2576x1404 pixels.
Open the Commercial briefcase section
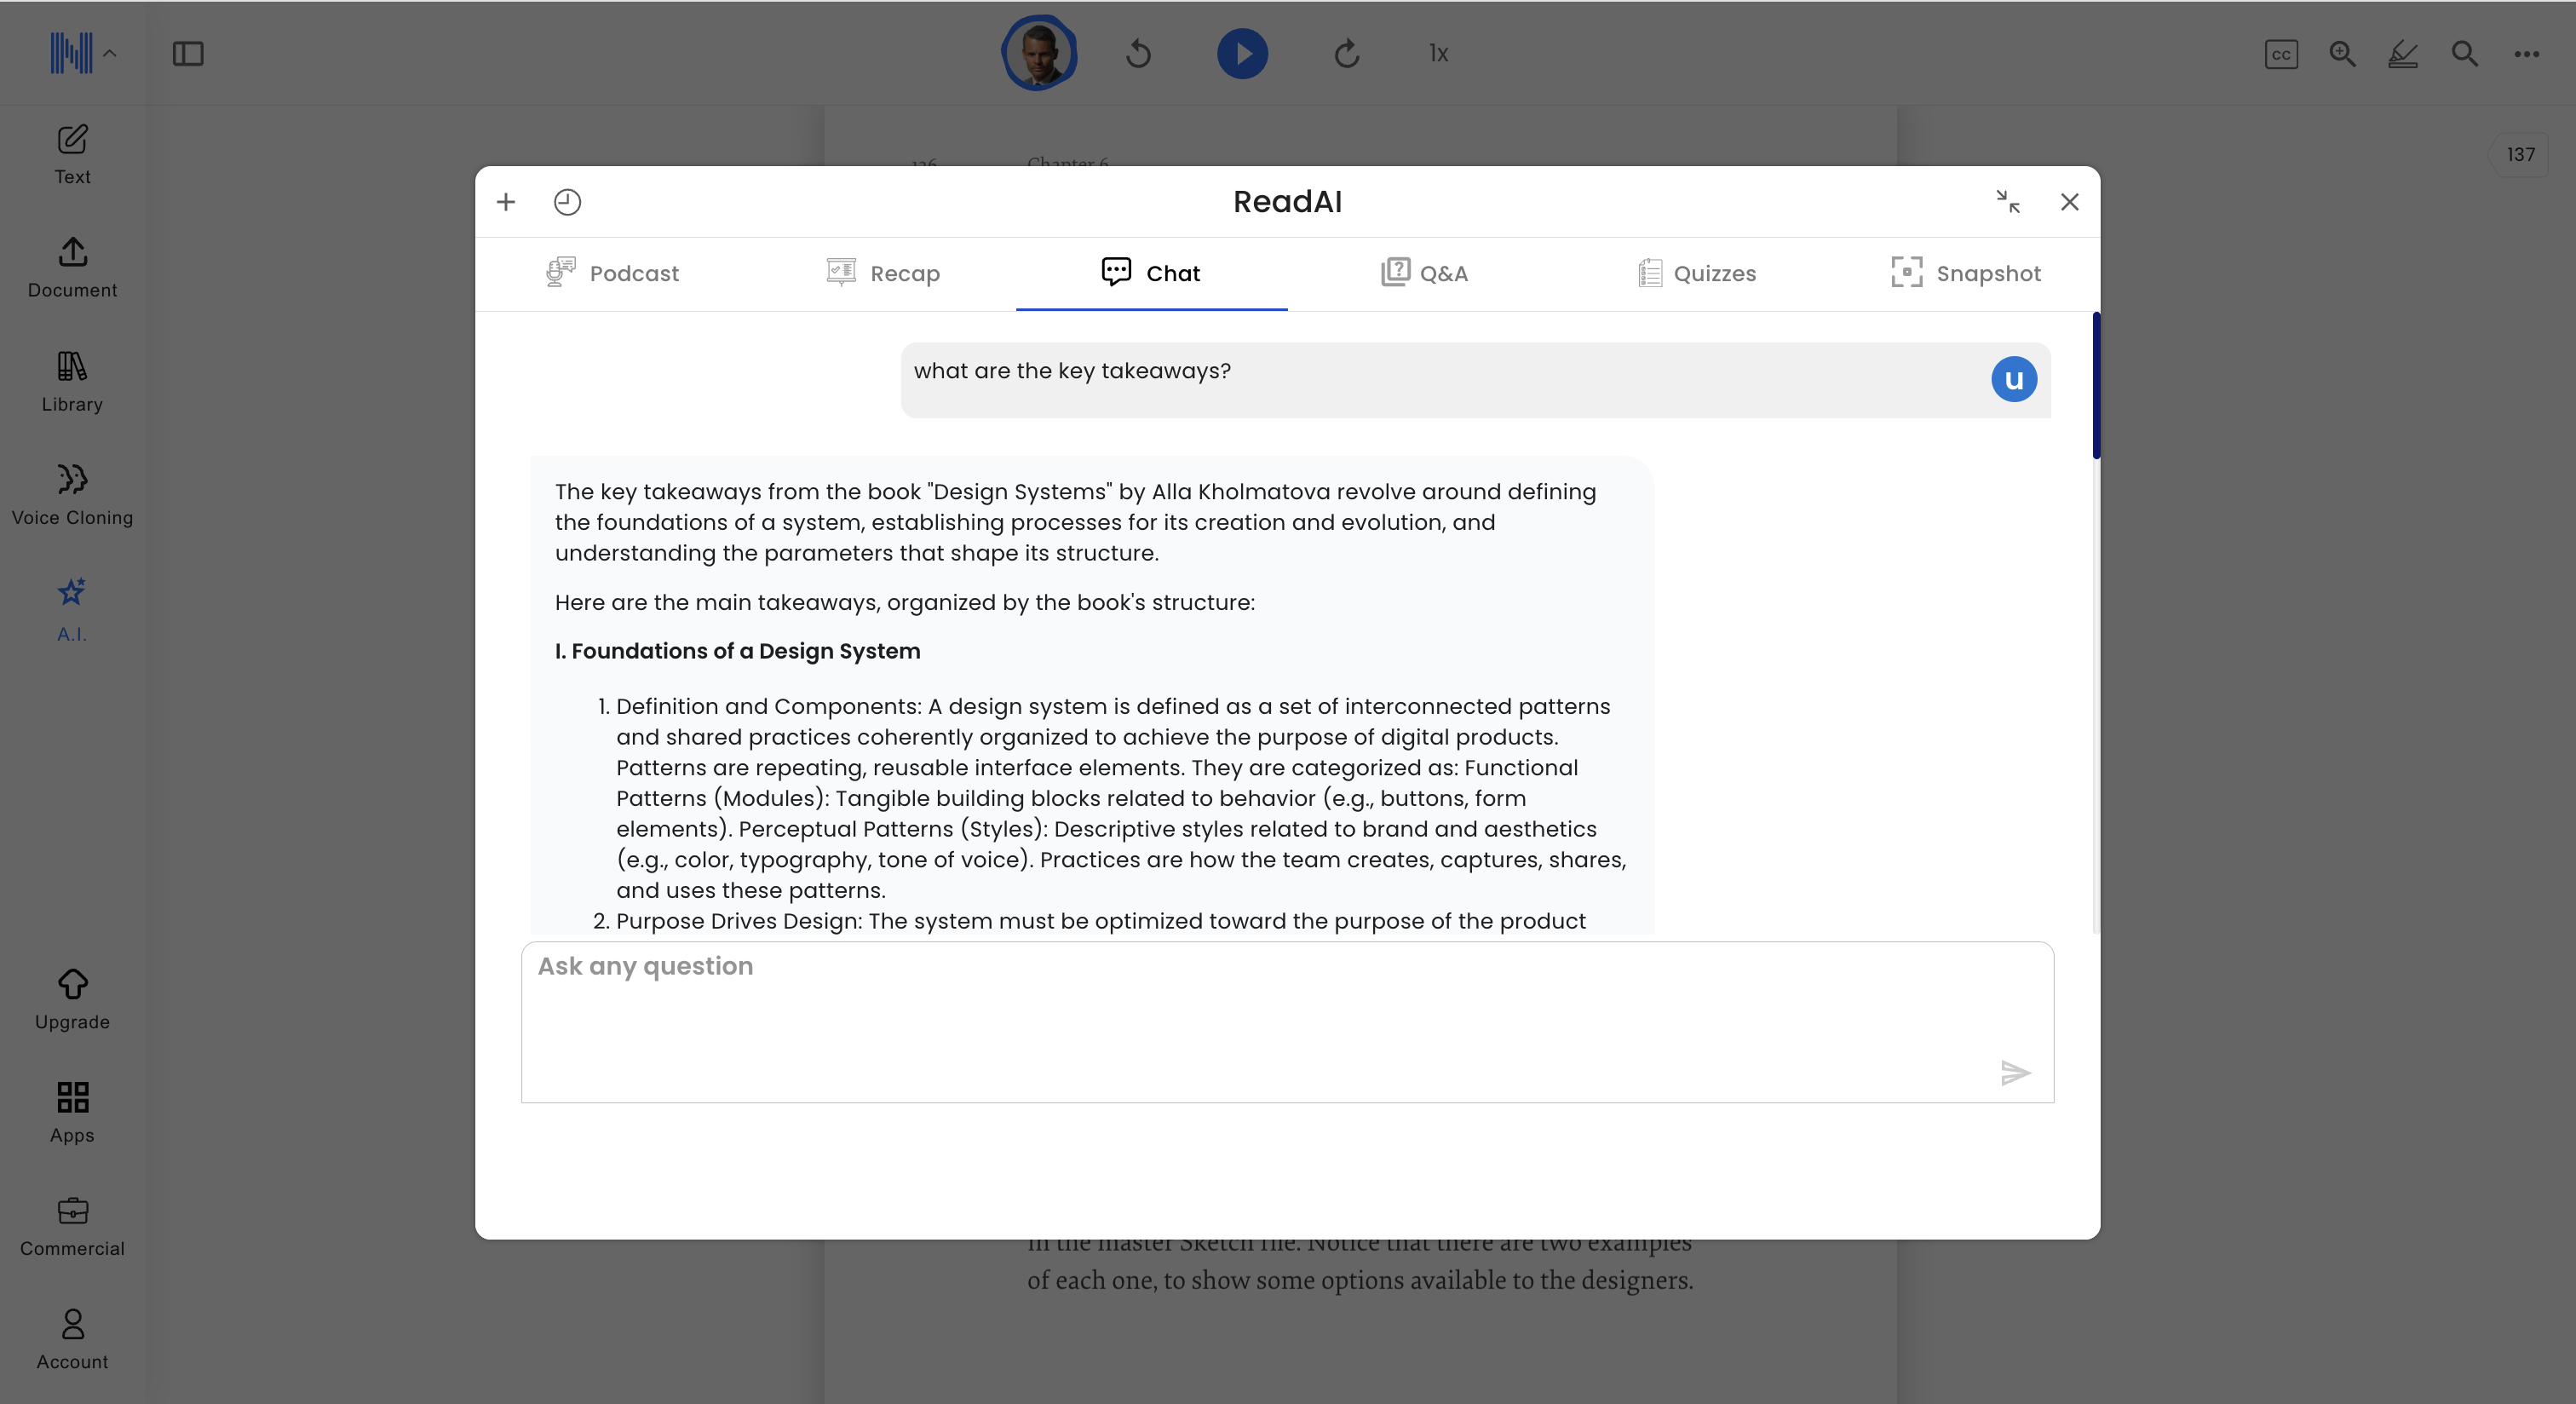pos(72,1225)
